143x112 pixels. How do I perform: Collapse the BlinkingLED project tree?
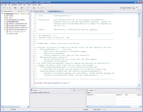[x=3, y=14]
